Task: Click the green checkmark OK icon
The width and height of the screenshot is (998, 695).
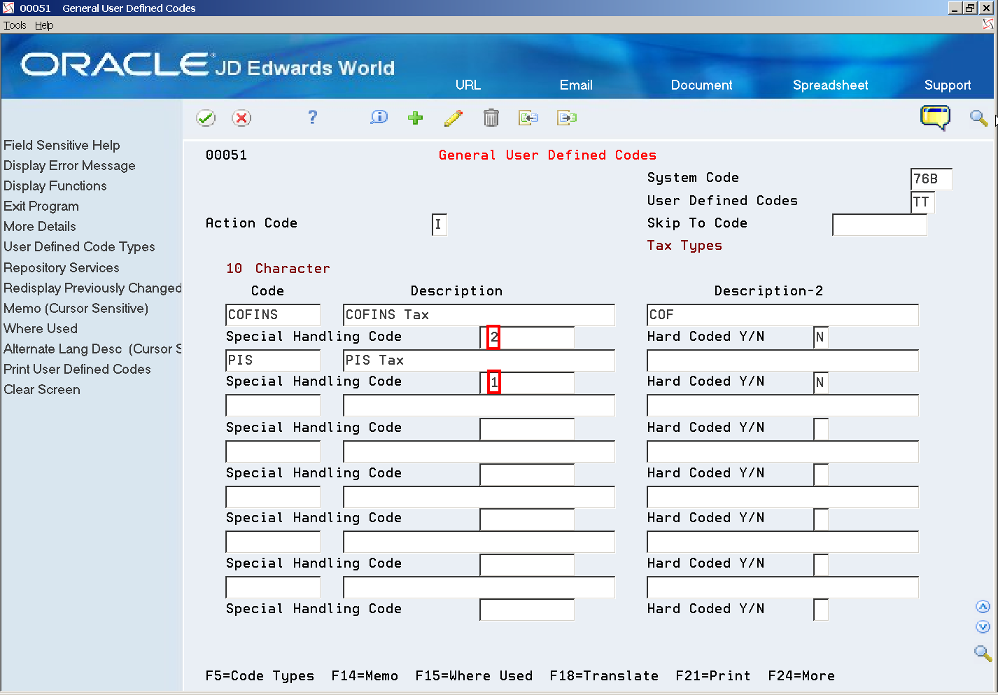Action: pos(206,118)
